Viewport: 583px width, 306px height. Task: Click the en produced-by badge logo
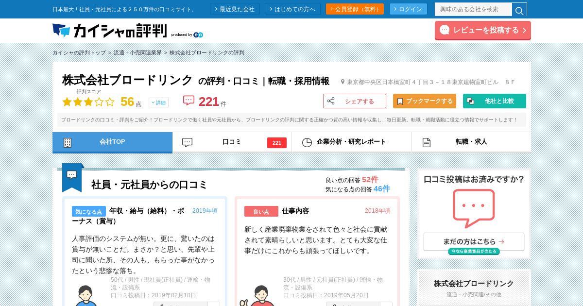click(x=198, y=34)
